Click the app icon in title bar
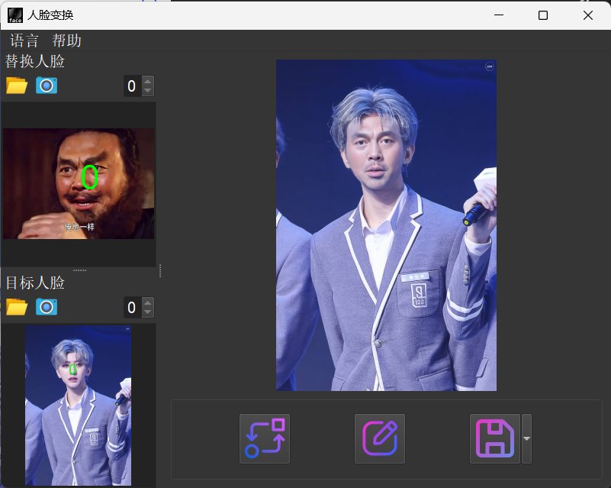Viewport: 611px width, 488px height. pyautogui.click(x=15, y=15)
